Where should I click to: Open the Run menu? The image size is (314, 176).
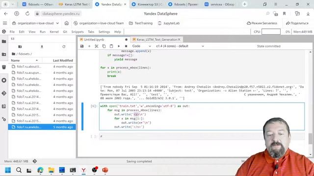point(43,32)
